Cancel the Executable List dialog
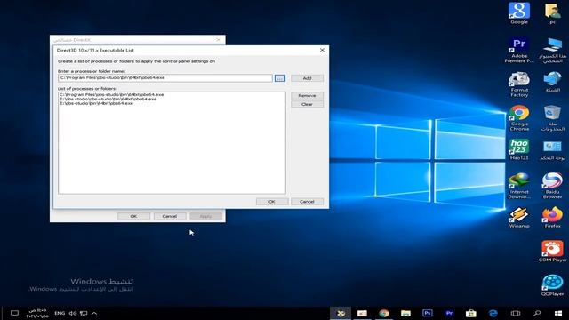This screenshot has width=569, height=320. (307, 202)
